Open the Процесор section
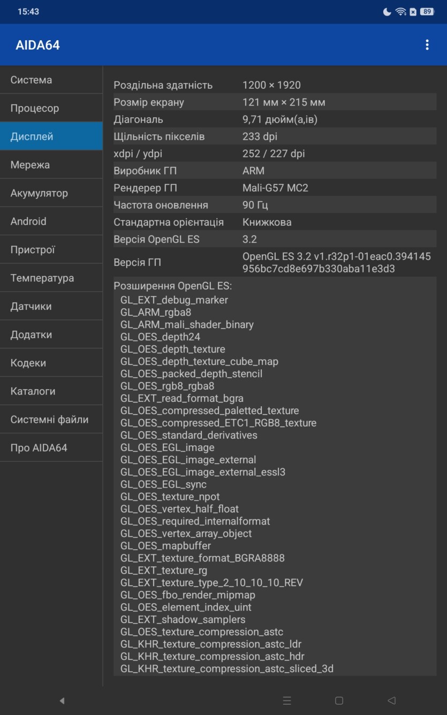 coord(51,108)
